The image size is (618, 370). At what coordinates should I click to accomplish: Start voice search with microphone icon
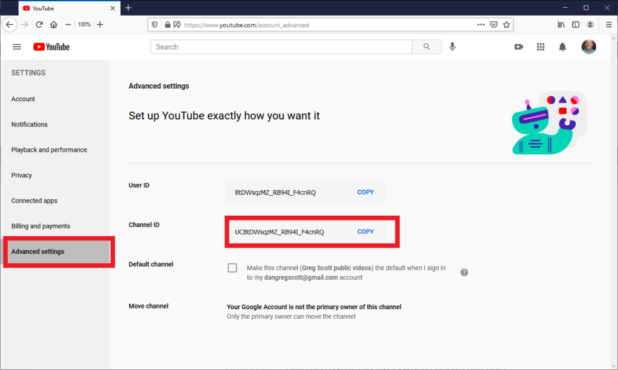click(453, 47)
